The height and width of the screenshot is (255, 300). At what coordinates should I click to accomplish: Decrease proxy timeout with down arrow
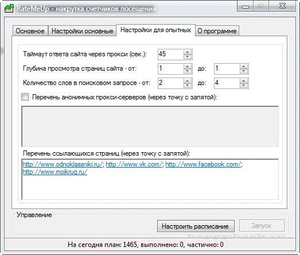[x=188, y=57]
